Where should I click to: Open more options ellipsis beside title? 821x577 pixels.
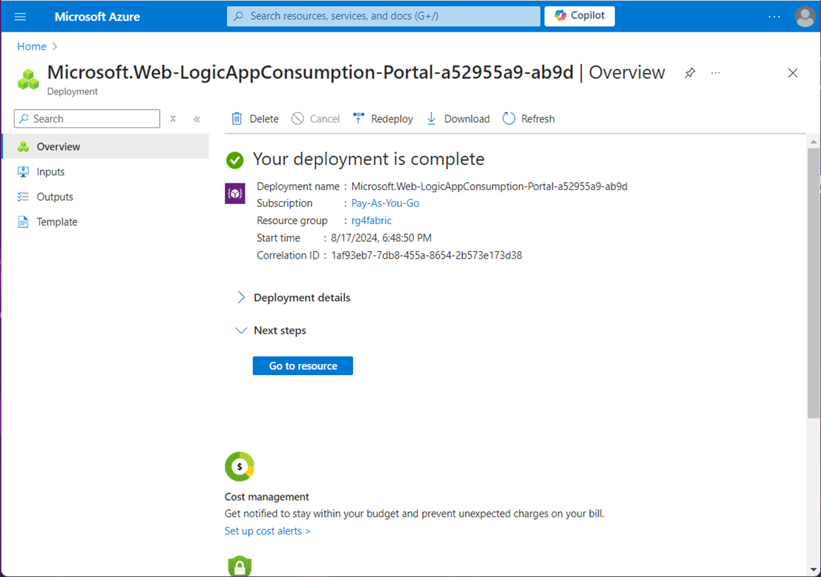pyautogui.click(x=716, y=73)
